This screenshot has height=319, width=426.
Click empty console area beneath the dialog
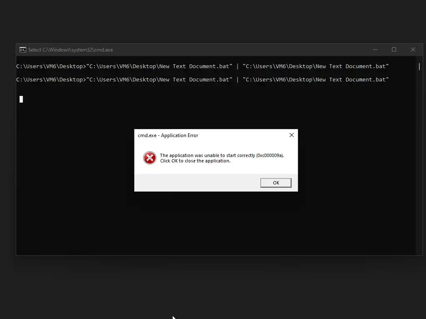click(x=216, y=223)
